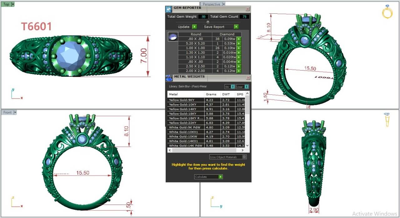Sort by the Grams column header

point(212,94)
